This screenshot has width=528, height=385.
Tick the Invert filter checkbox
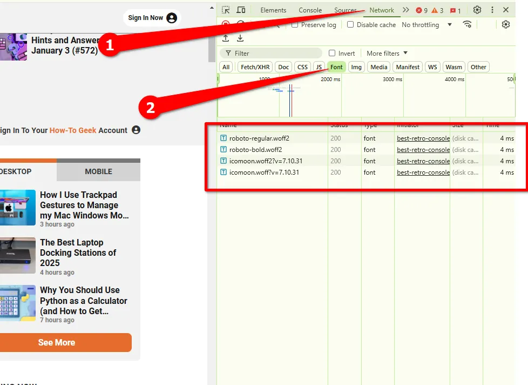point(332,54)
